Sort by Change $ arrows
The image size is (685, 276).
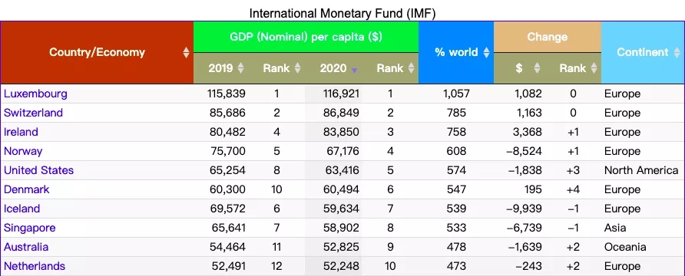537,68
